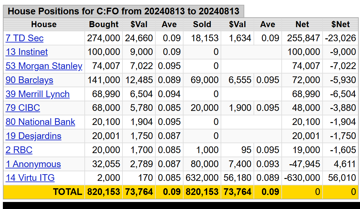Screen dimensions: 360x209
Task: Click the Sold column header
Action: pos(202,24)
